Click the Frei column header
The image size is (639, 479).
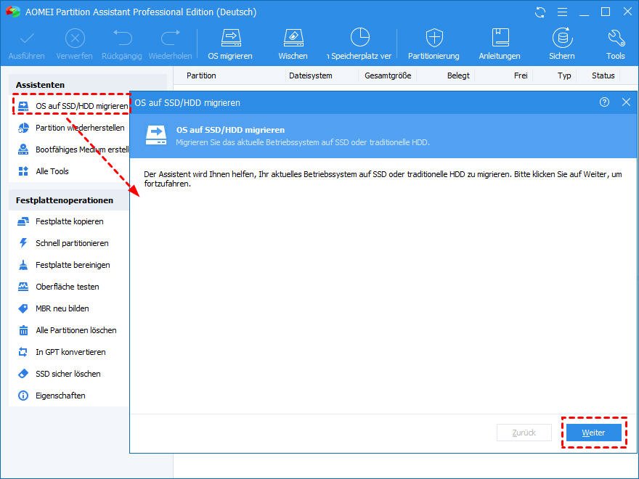(521, 75)
